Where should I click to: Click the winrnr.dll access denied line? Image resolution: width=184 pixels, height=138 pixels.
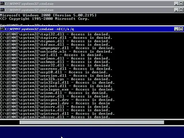coord(55,96)
